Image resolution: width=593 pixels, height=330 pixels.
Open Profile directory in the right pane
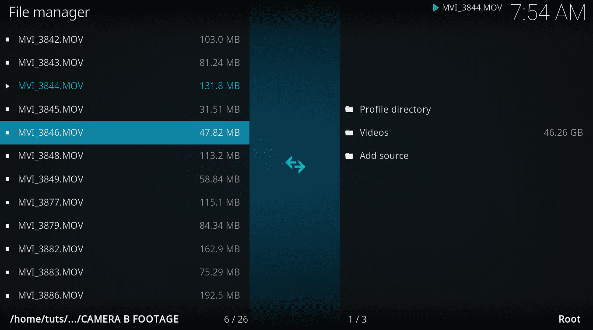[x=395, y=109]
